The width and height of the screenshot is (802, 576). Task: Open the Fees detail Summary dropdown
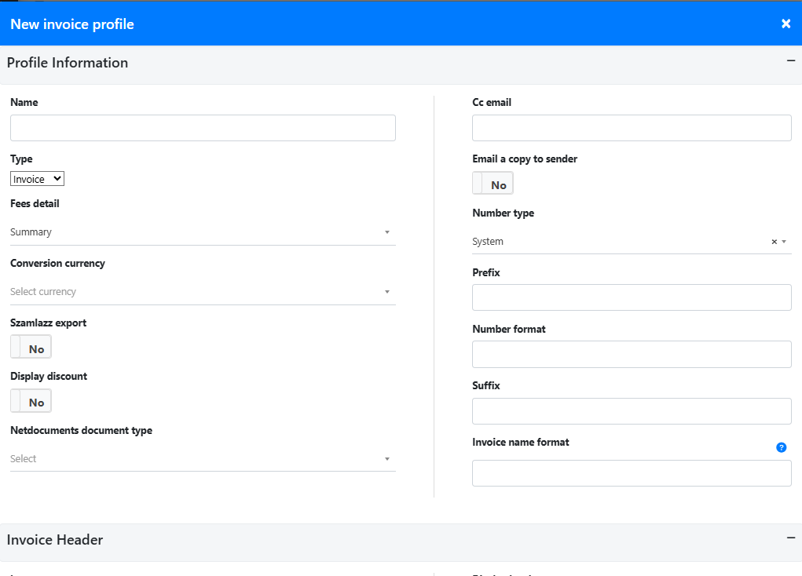coord(202,232)
